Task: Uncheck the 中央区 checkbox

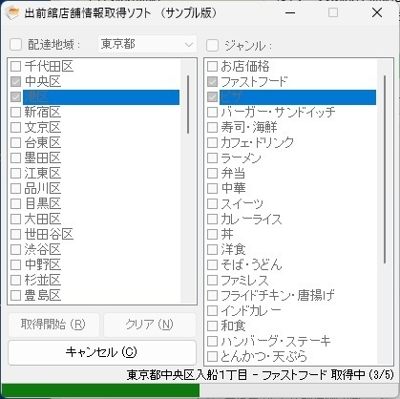Action: [15, 81]
